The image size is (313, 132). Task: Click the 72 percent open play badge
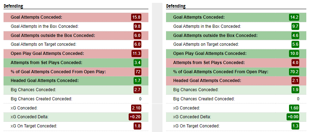(x=138, y=72)
